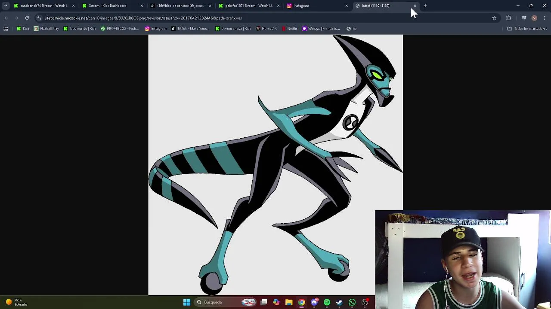Open Task View from the taskbar
The width and height of the screenshot is (551, 309).
pos(264,302)
